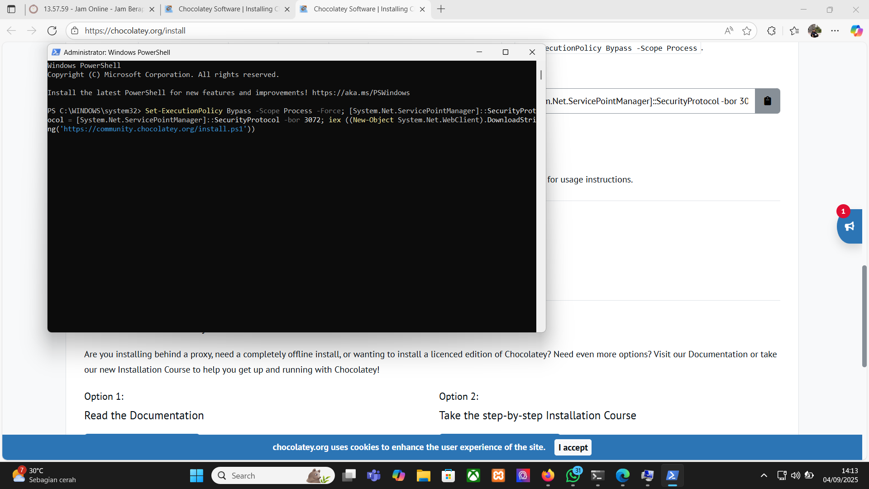Screen dimensions: 869x489
Task: Accept cookies with the I accept button
Action: pos(573,447)
